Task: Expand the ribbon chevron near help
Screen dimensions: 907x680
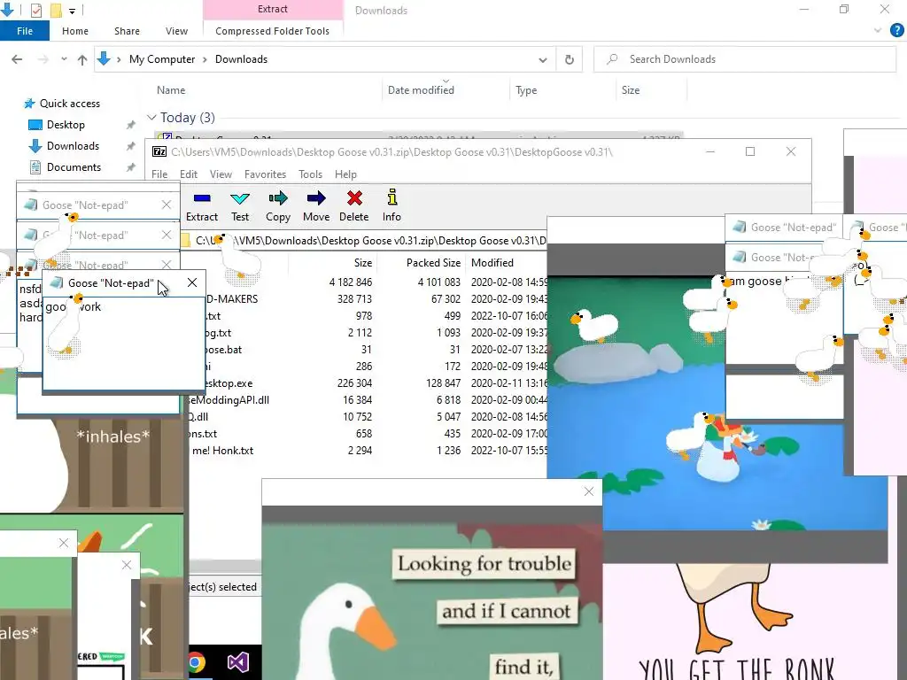Action: click(x=878, y=30)
